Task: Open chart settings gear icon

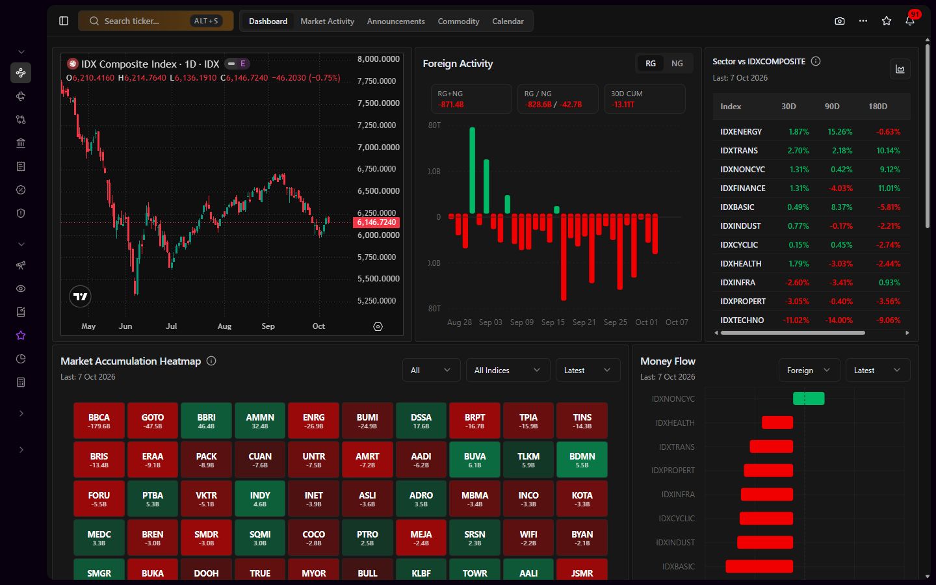Action: coord(378,326)
